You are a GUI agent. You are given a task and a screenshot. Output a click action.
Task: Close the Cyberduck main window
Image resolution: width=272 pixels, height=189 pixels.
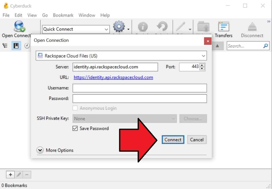(x=263, y=6)
